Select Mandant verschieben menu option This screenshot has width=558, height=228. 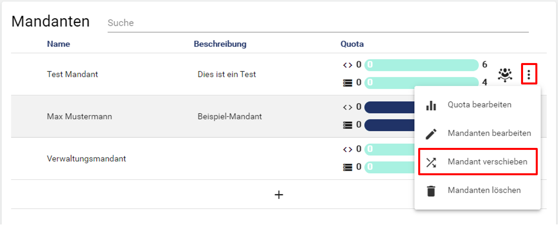click(487, 162)
